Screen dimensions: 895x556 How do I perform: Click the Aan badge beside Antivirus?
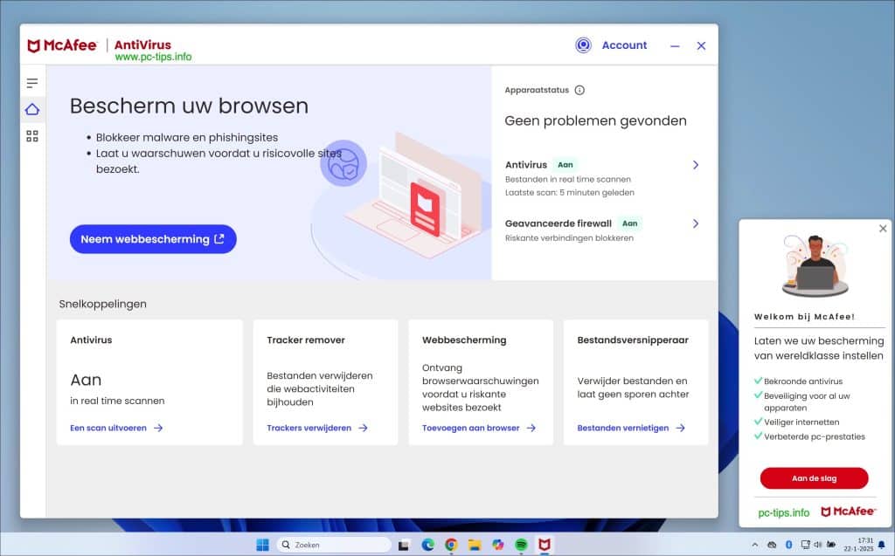click(565, 165)
